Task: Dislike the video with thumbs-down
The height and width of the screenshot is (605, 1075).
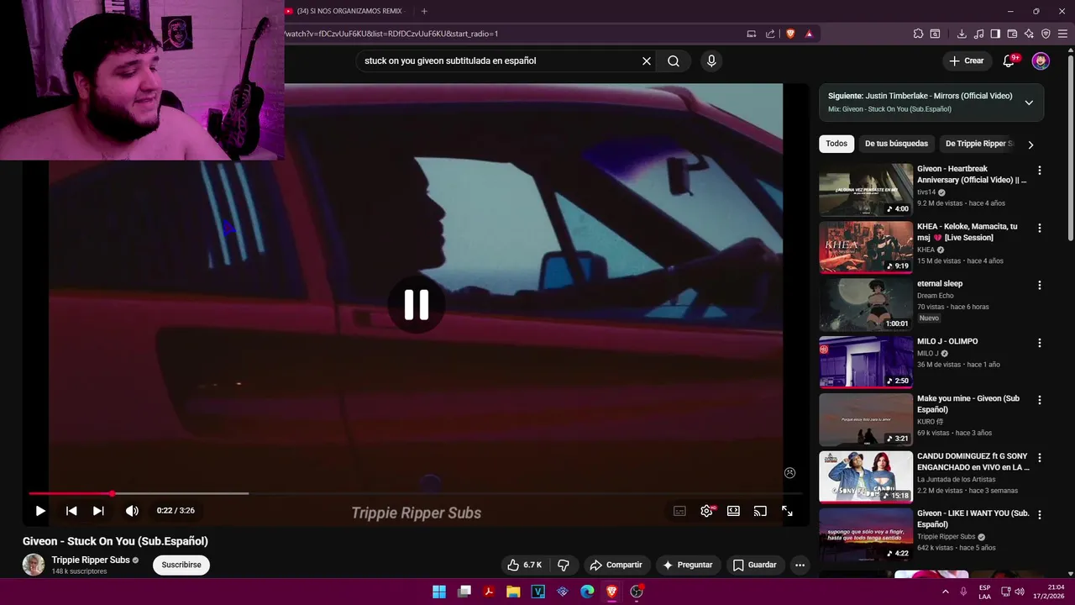Action: coord(564,565)
